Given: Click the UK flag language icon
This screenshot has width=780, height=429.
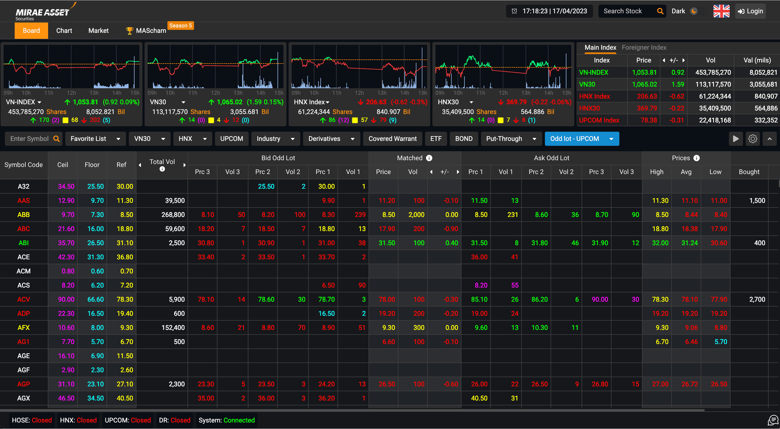Looking at the screenshot, I should [x=721, y=11].
